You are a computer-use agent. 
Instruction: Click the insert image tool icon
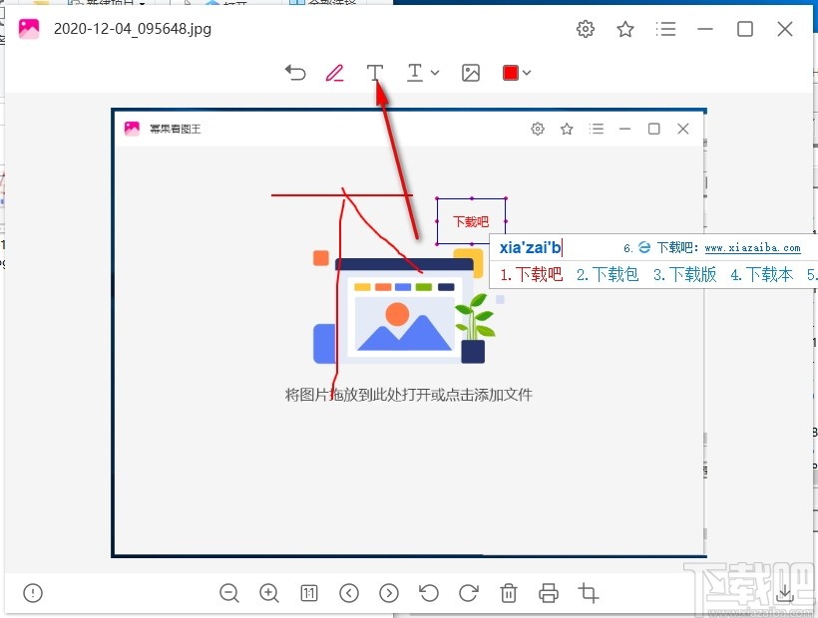tap(471, 73)
